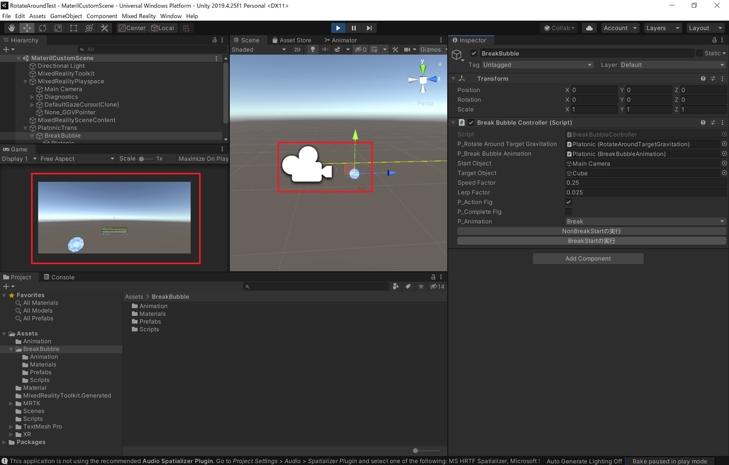Open P_Animation dropdown set to Break
This screenshot has width=729, height=465.
(x=645, y=222)
